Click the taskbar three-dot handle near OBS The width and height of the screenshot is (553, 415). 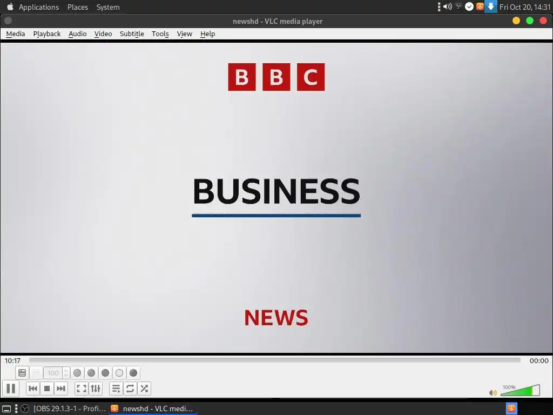click(16, 409)
